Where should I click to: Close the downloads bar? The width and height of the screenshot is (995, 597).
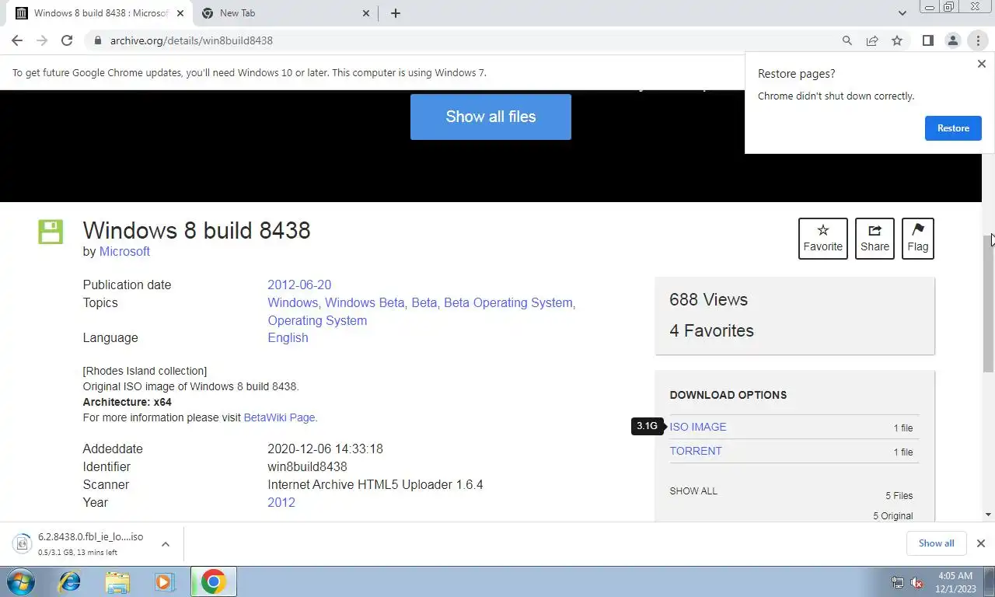pyautogui.click(x=981, y=543)
